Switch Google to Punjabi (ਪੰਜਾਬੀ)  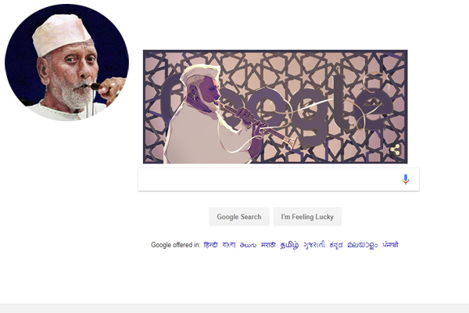click(390, 245)
